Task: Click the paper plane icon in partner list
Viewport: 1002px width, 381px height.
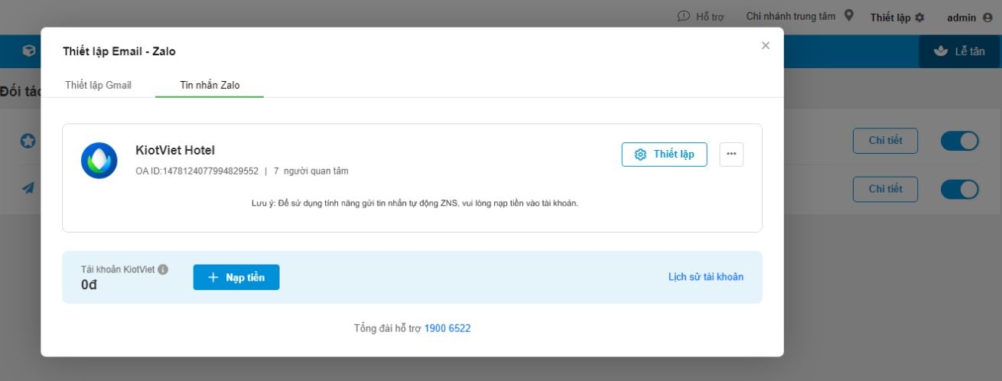Action: point(28,188)
